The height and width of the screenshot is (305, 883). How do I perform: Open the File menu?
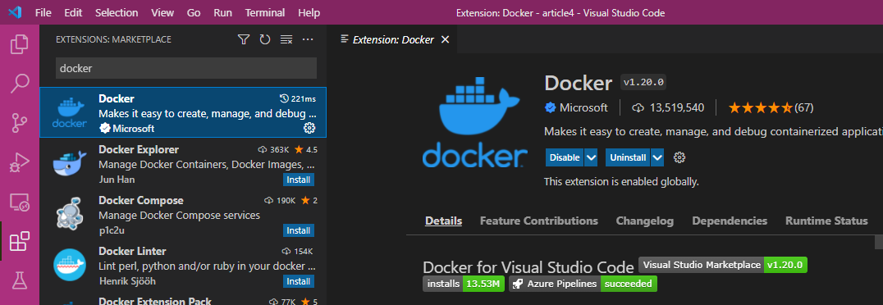click(43, 12)
